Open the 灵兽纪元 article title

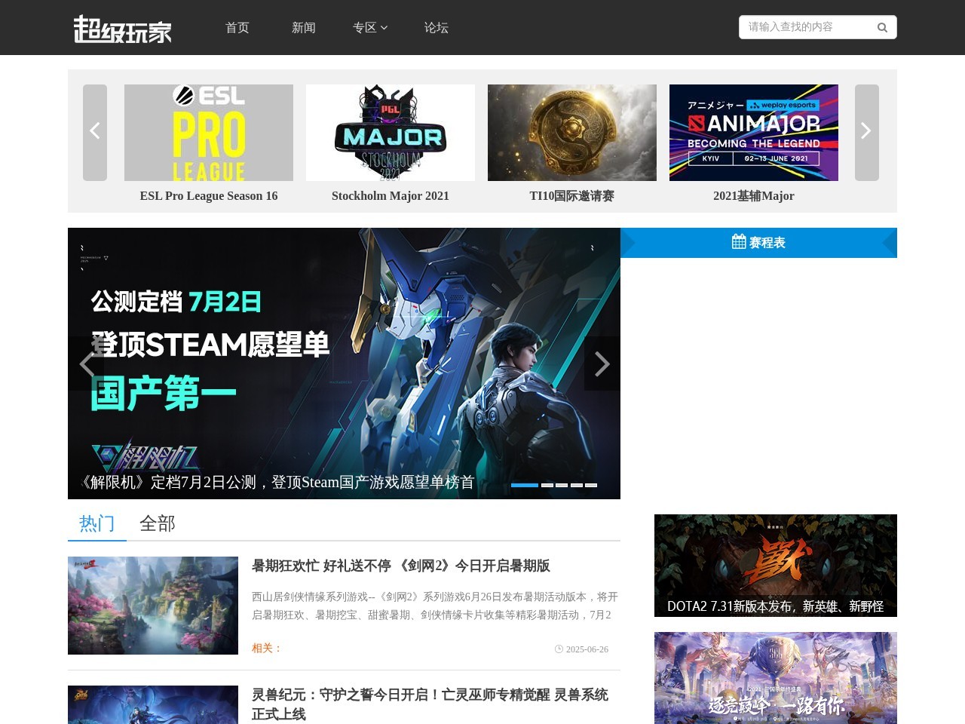[x=430, y=704]
